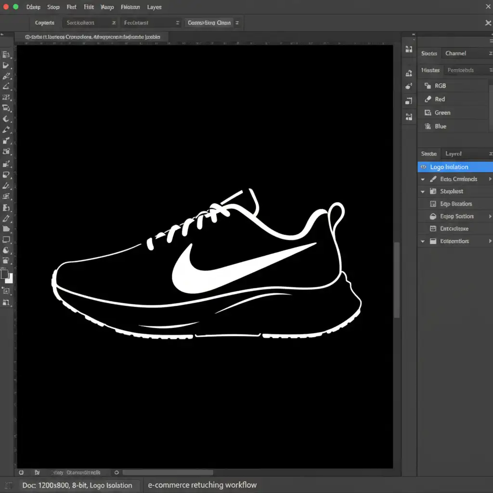493x493 pixels.
Task: Click the red window button in title bar
Action: point(5,7)
